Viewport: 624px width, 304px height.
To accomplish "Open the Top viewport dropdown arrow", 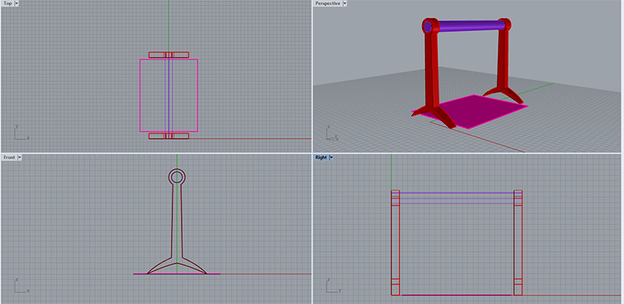I will (x=16, y=4).
